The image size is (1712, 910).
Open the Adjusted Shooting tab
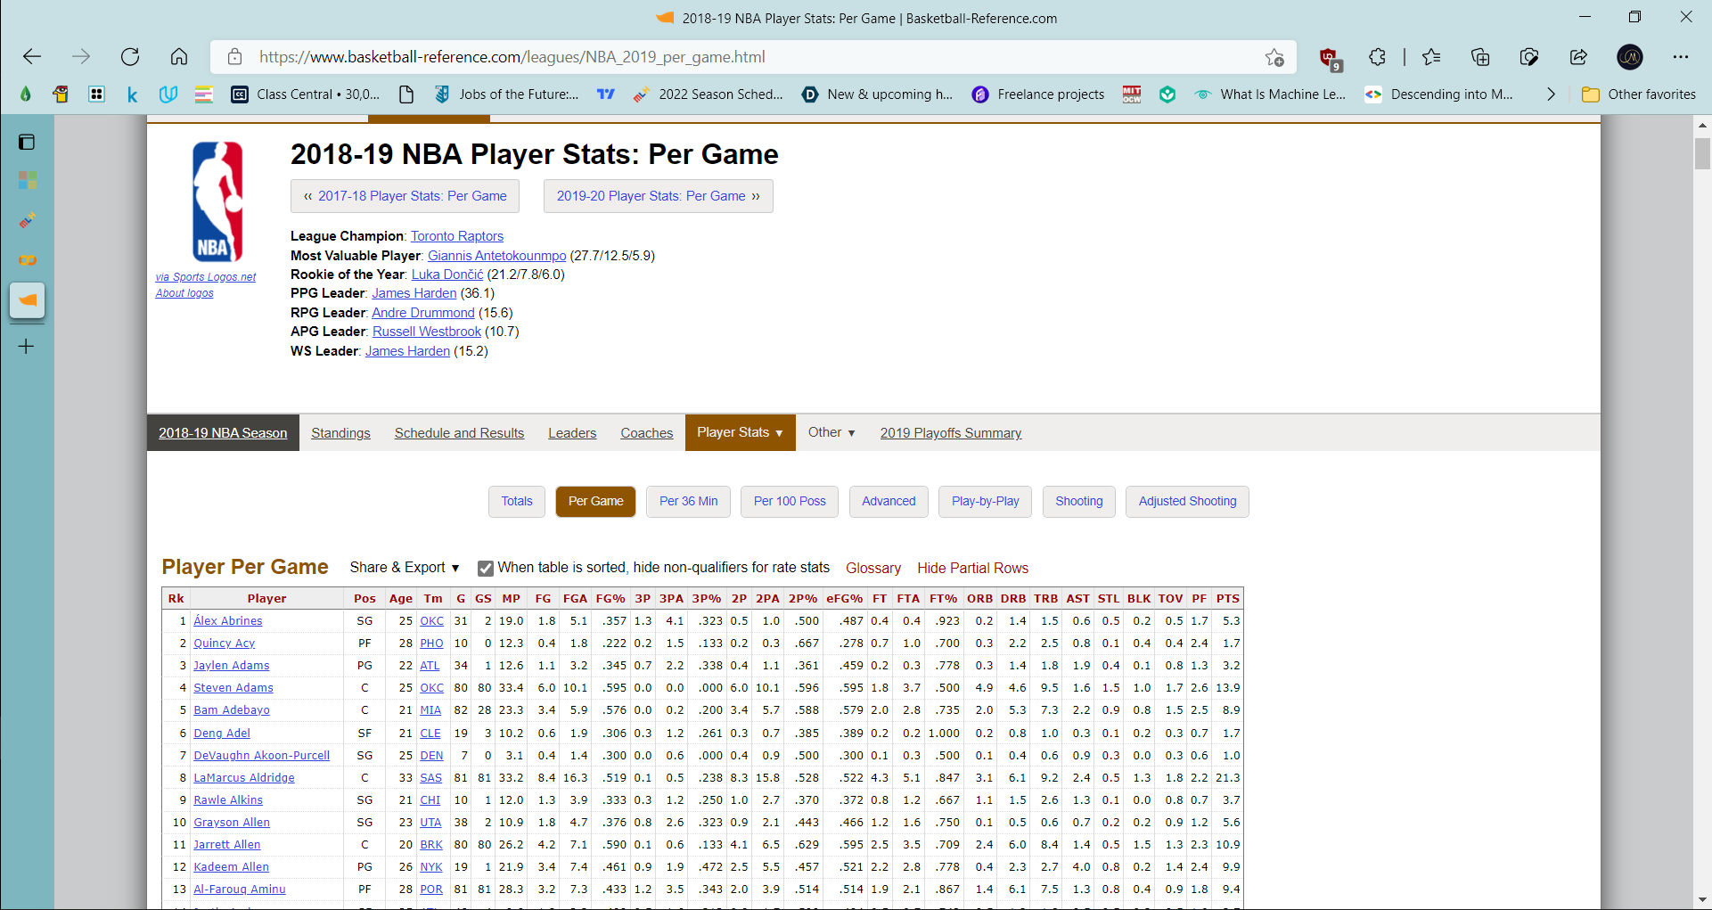pos(1187,502)
